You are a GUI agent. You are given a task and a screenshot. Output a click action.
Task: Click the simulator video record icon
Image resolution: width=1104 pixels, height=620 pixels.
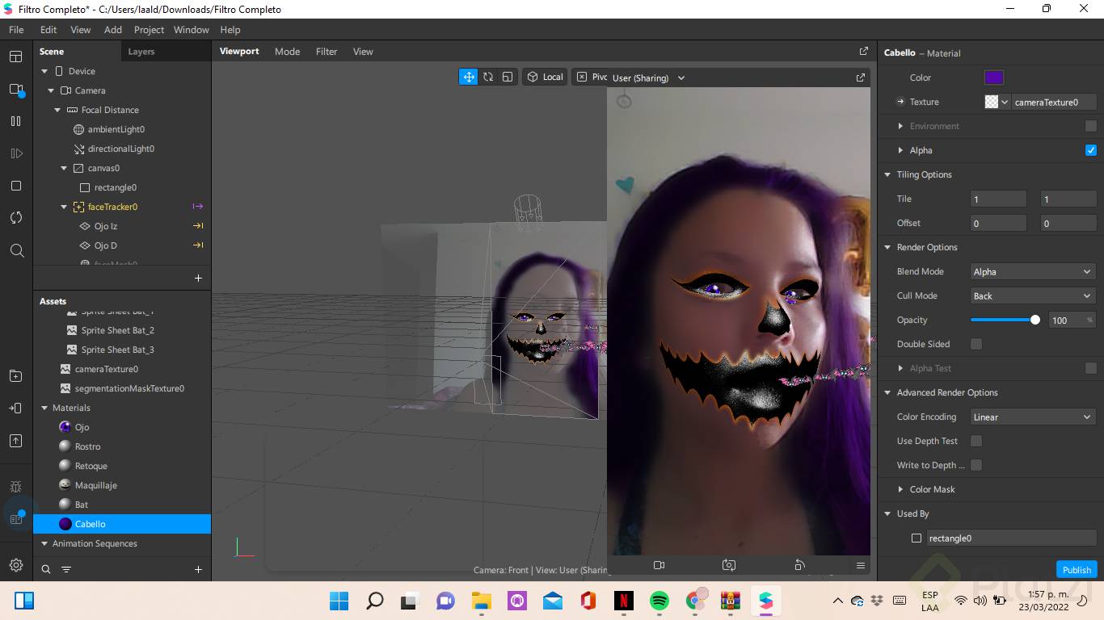[x=659, y=565]
